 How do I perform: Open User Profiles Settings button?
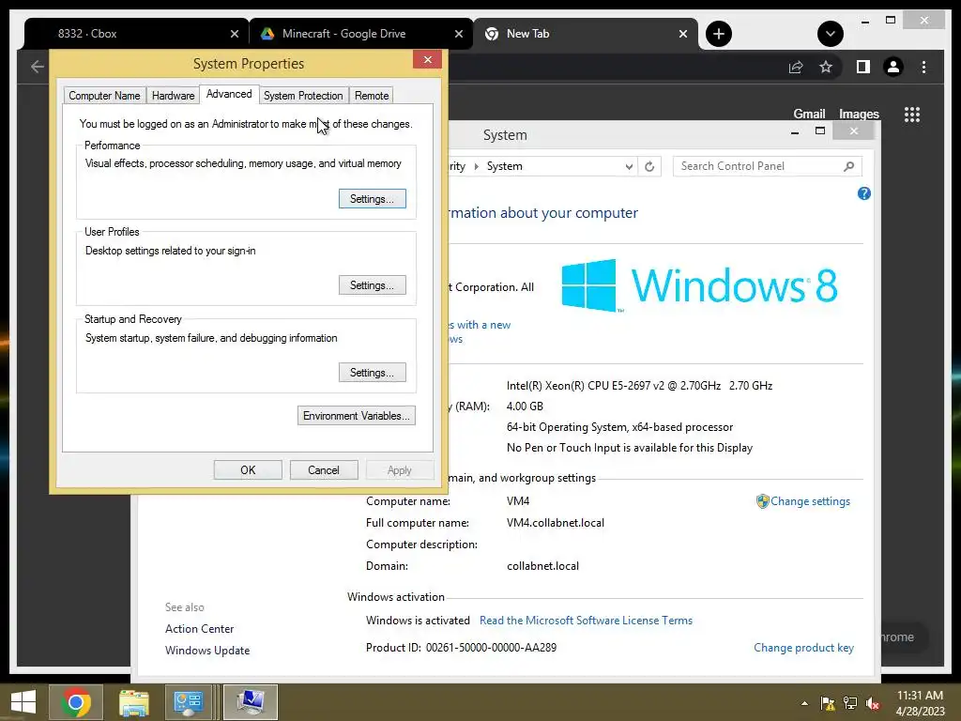(x=372, y=285)
